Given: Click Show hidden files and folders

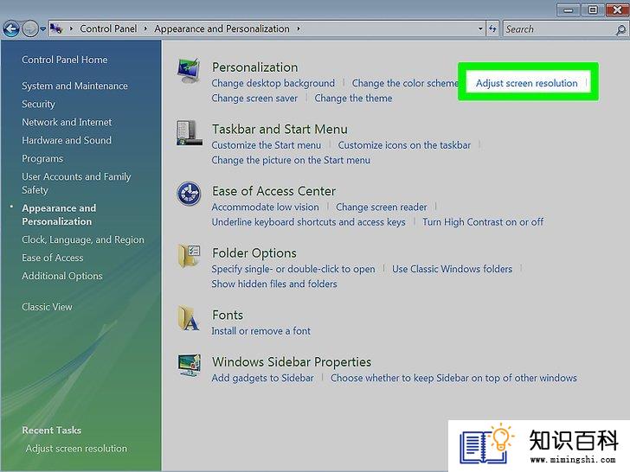Looking at the screenshot, I should coord(274,284).
